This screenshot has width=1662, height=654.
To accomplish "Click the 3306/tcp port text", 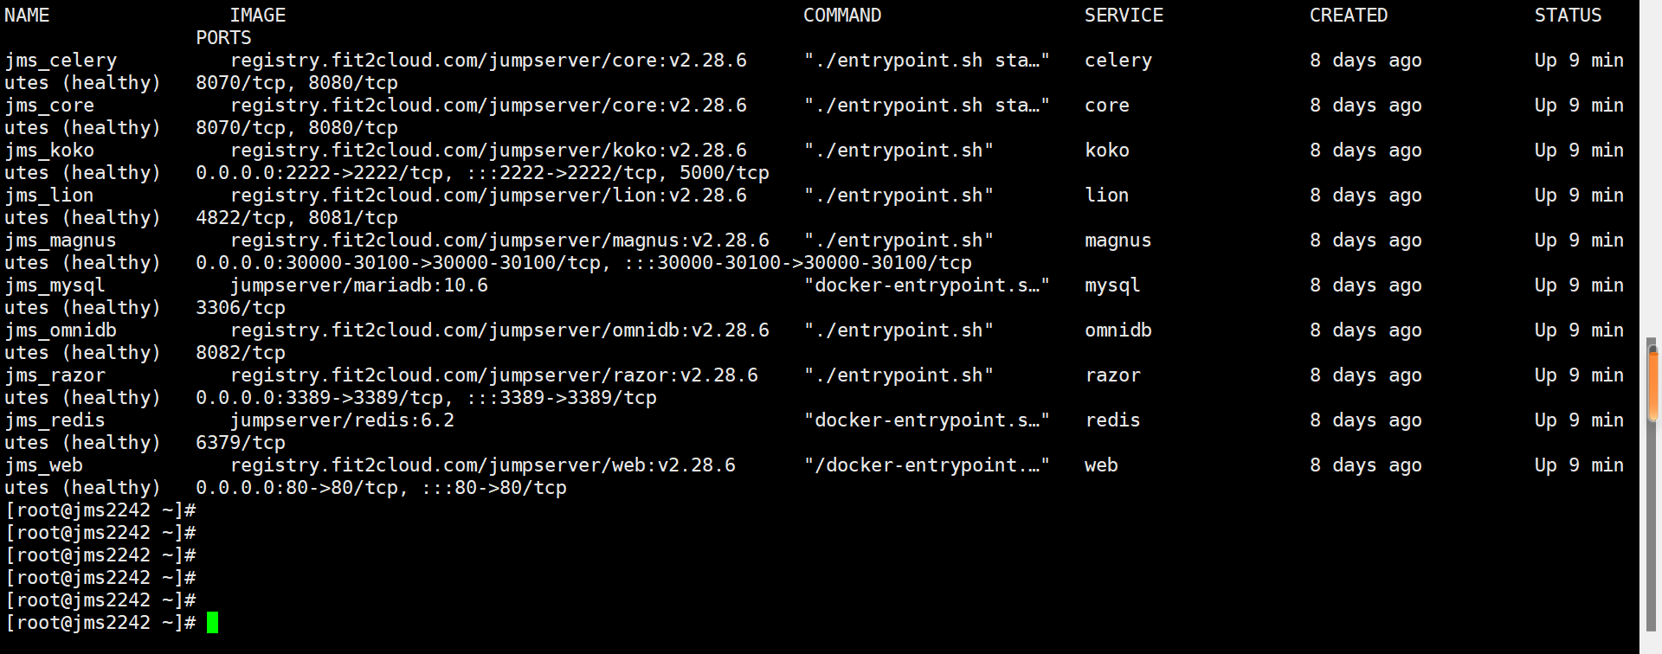I will [241, 308].
